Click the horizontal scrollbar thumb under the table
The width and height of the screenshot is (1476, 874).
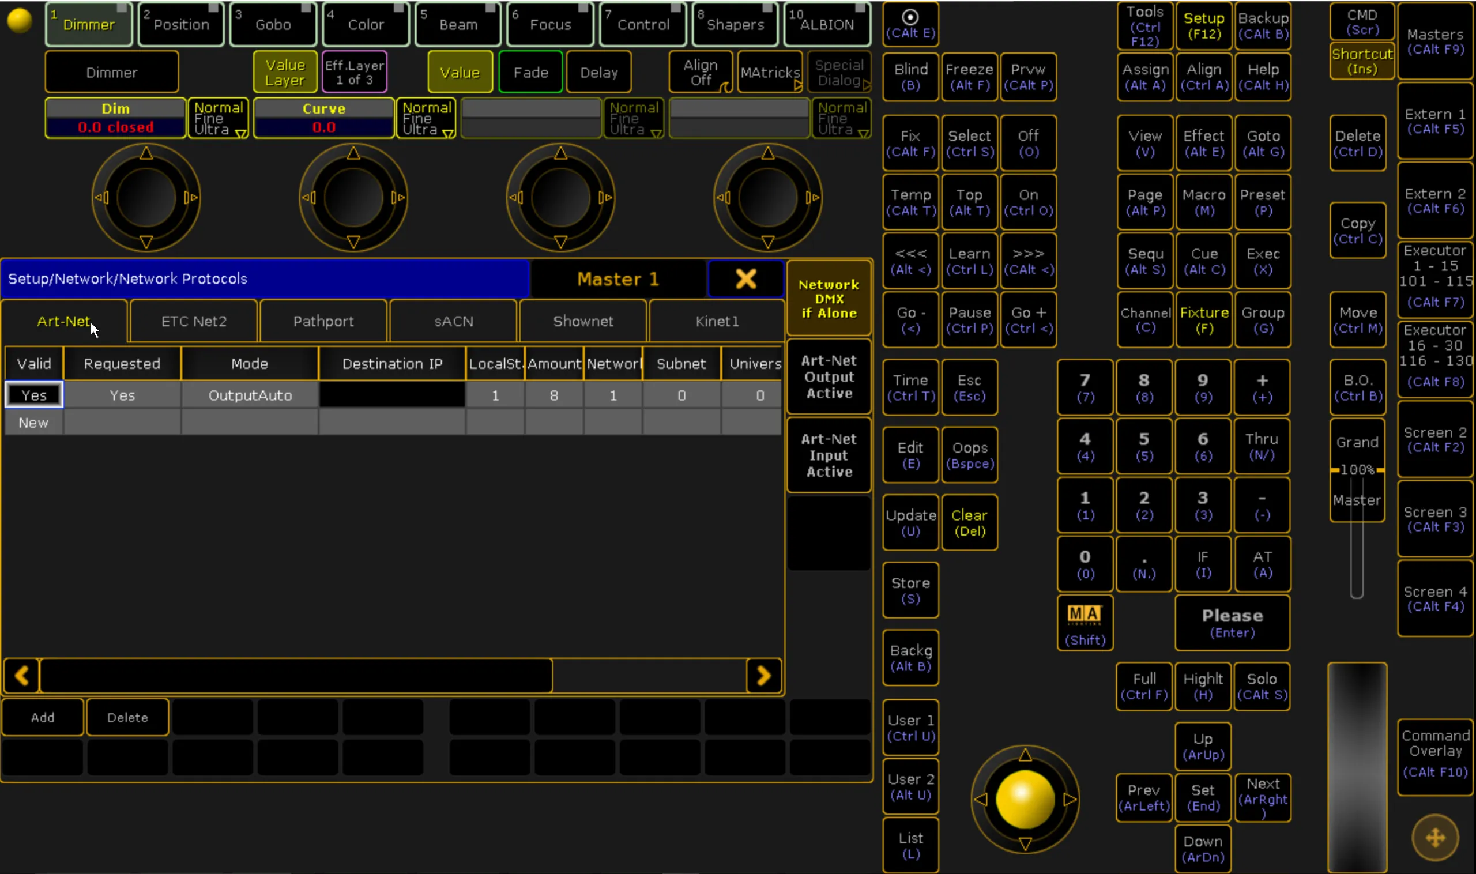(x=296, y=676)
